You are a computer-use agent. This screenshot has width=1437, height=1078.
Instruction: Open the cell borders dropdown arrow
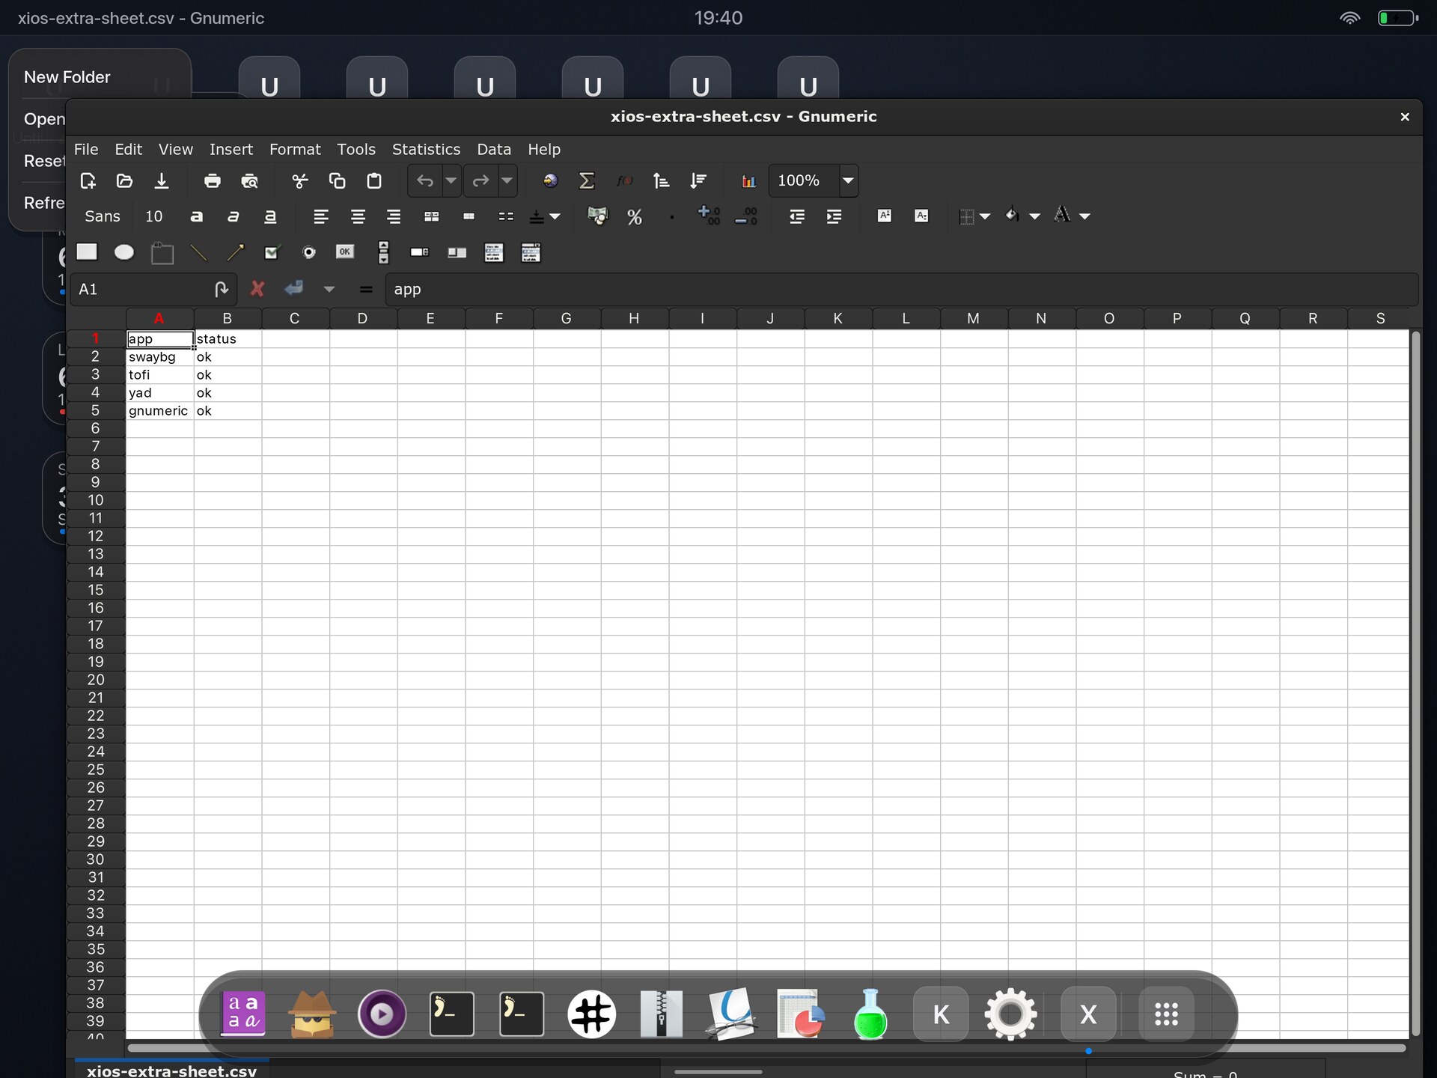(x=985, y=216)
